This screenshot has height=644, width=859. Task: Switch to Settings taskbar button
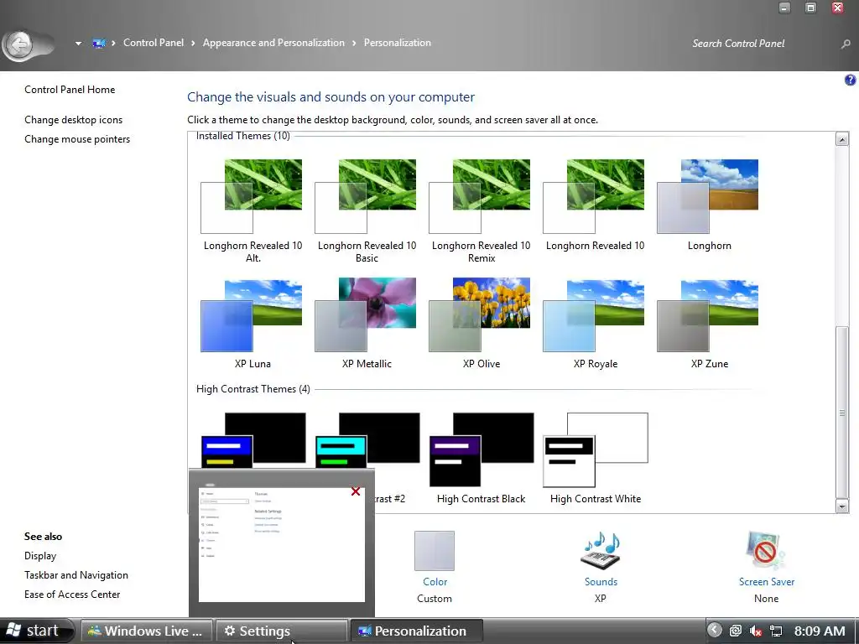tap(282, 631)
